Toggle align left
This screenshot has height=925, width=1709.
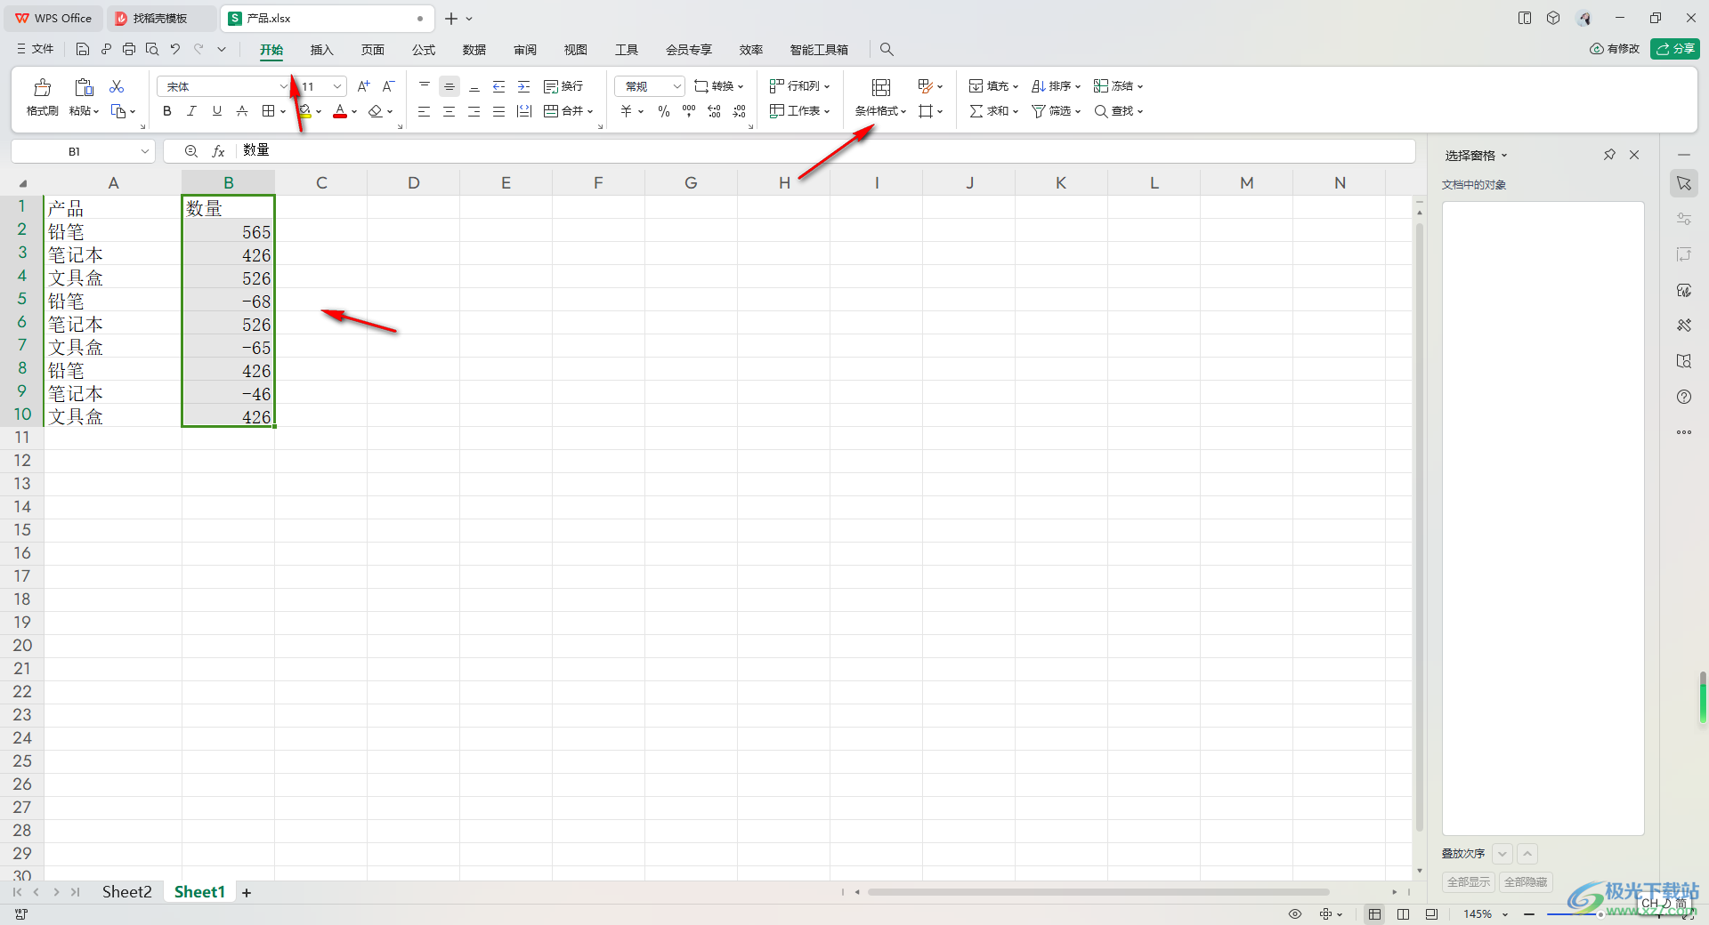(425, 111)
